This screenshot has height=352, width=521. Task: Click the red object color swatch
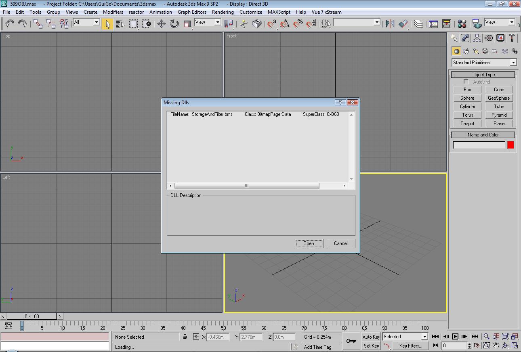point(510,145)
